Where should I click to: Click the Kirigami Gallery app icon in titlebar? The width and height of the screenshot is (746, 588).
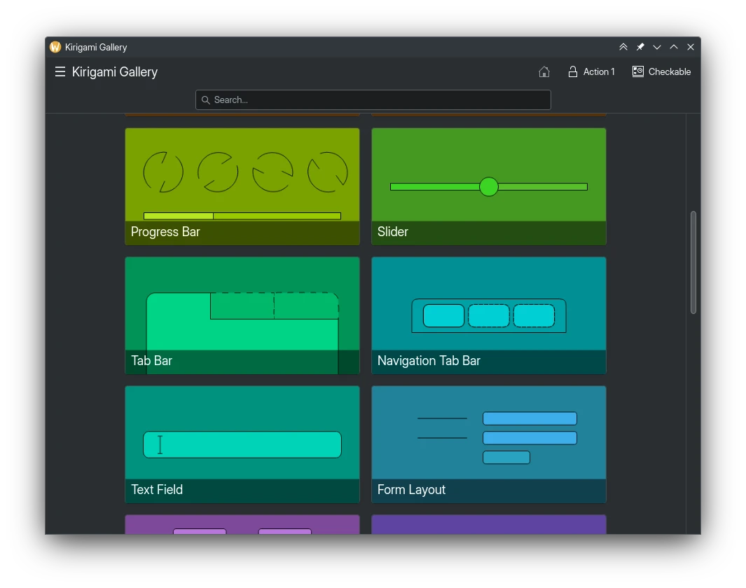(55, 47)
